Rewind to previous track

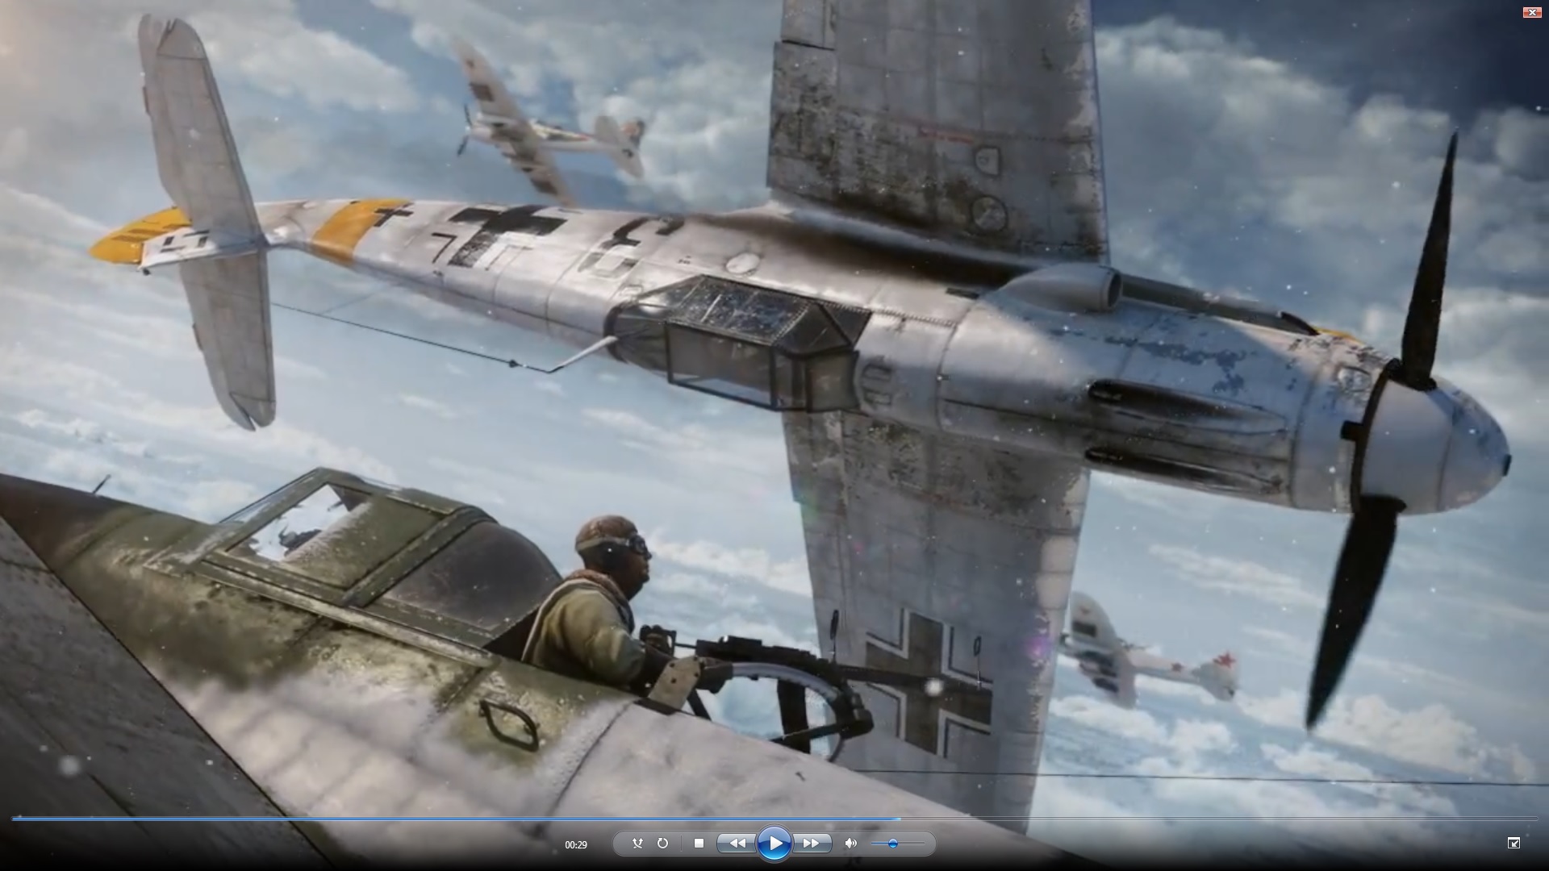pyautogui.click(x=737, y=844)
